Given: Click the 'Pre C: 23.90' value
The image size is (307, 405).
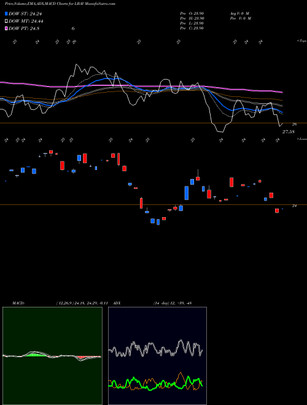Looking at the screenshot, I should [192, 28].
